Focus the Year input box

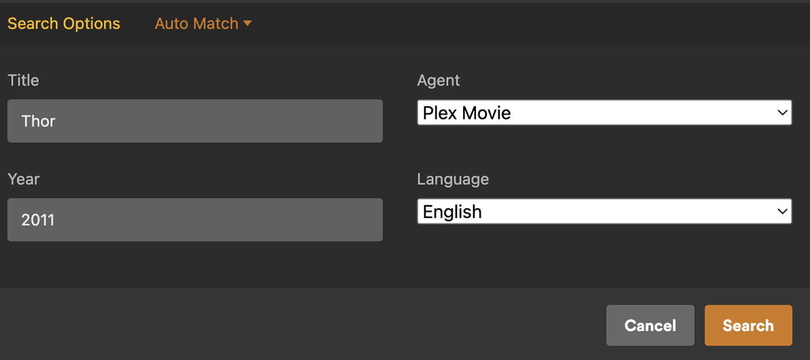195,220
